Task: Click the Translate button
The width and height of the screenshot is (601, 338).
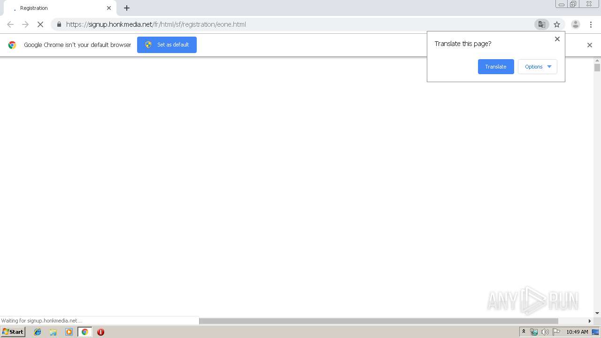Action: click(x=496, y=67)
